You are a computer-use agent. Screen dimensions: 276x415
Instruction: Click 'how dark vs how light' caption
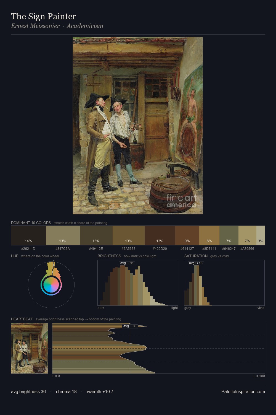coord(140,256)
